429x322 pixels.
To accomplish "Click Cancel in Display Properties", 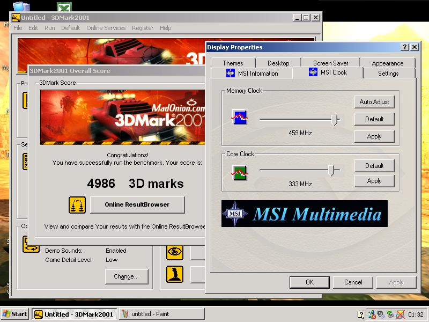I will (353, 282).
